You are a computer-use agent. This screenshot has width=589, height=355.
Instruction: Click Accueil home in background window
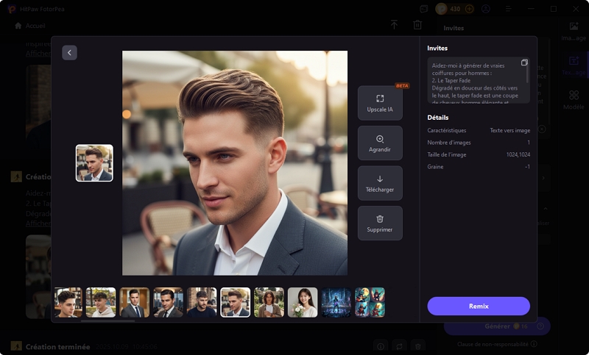pyautogui.click(x=30, y=26)
